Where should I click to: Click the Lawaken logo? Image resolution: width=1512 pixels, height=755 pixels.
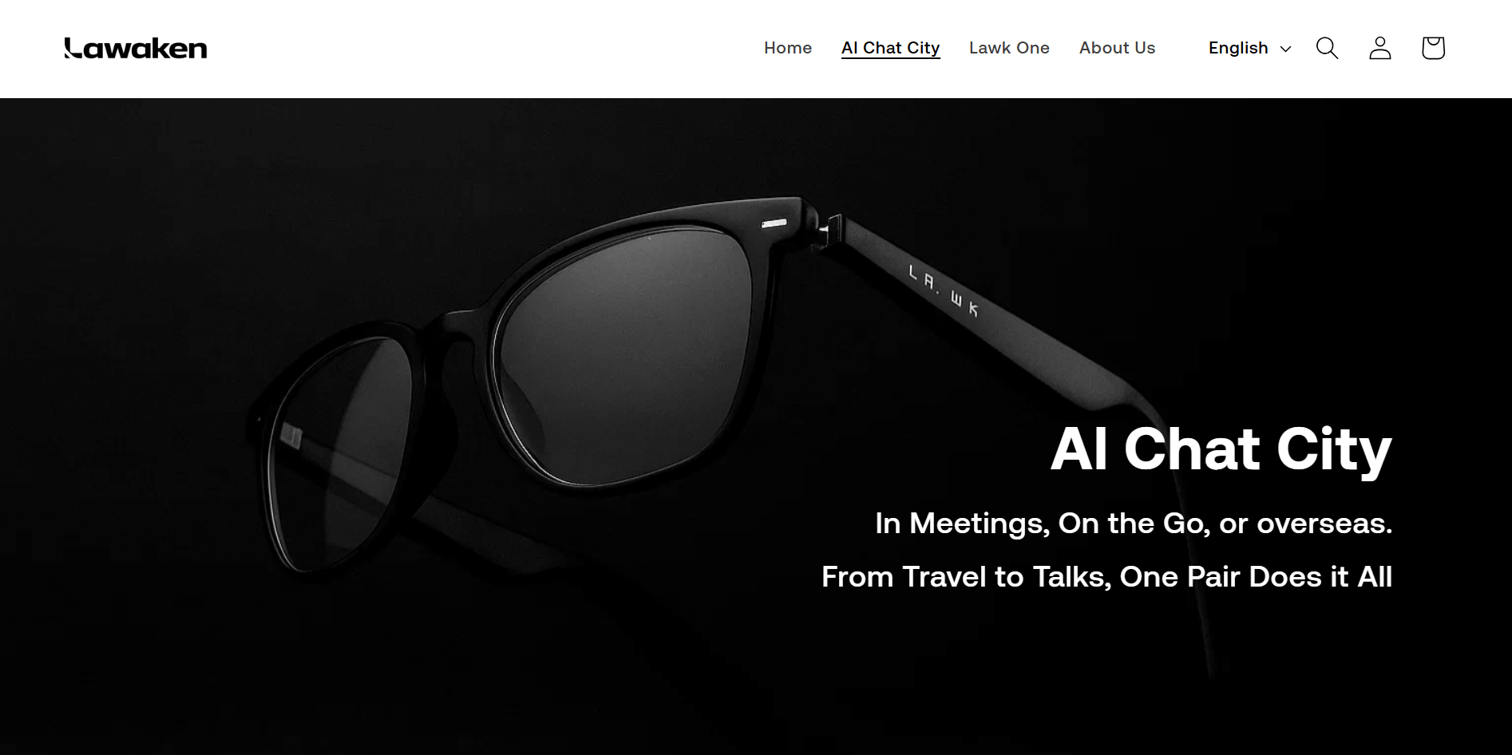136,49
